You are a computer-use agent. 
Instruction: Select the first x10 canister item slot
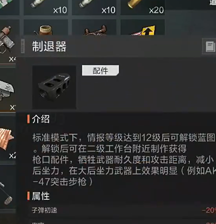46,7
